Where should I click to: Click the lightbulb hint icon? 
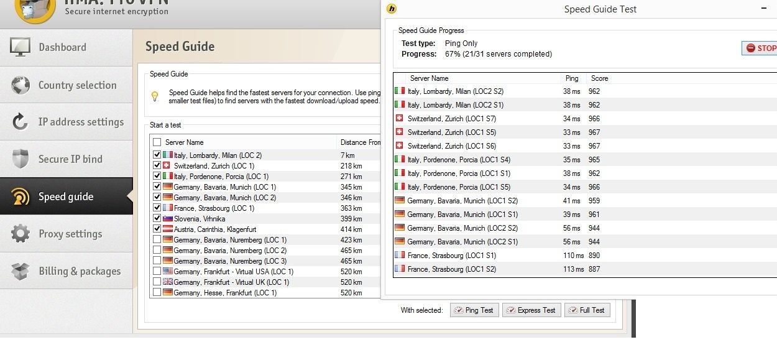(155, 96)
